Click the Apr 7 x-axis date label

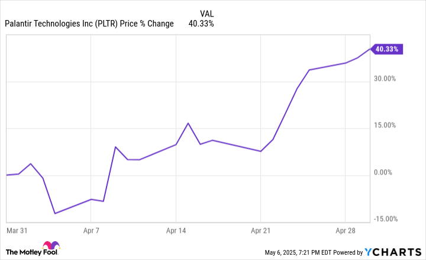tap(91, 232)
